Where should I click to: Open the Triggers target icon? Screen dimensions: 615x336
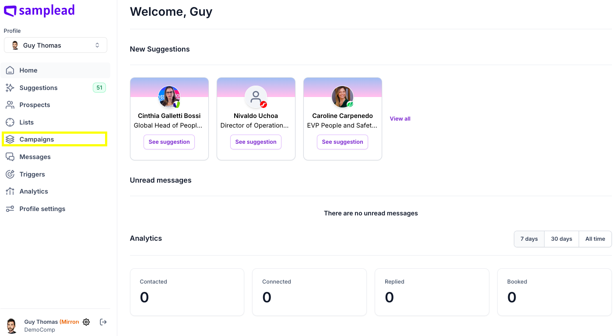(10, 174)
